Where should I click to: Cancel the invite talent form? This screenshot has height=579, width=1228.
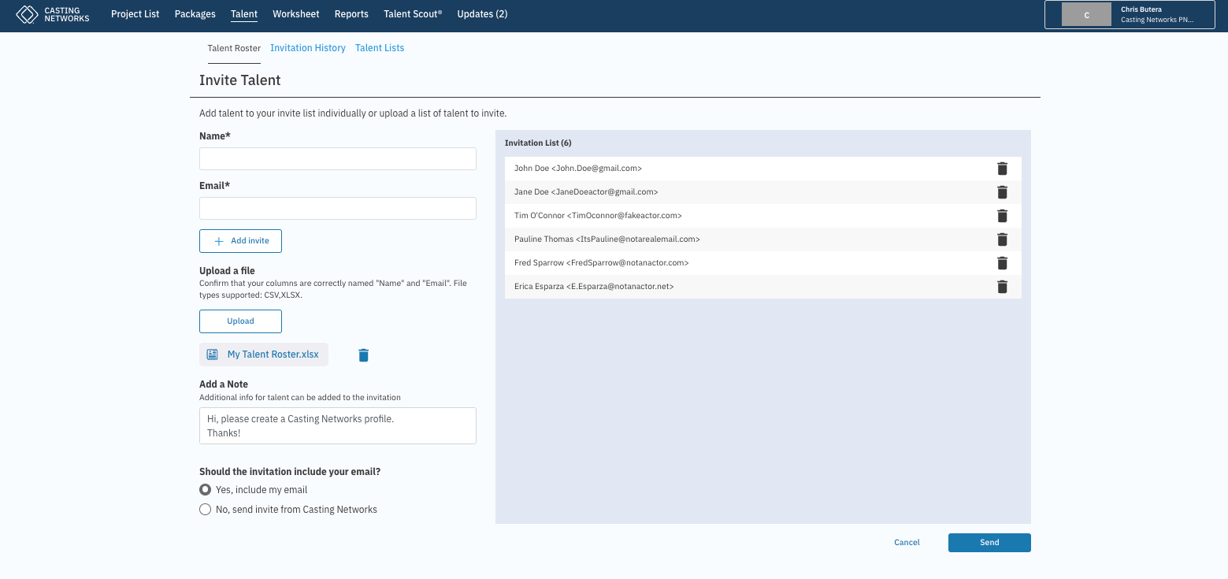click(907, 543)
